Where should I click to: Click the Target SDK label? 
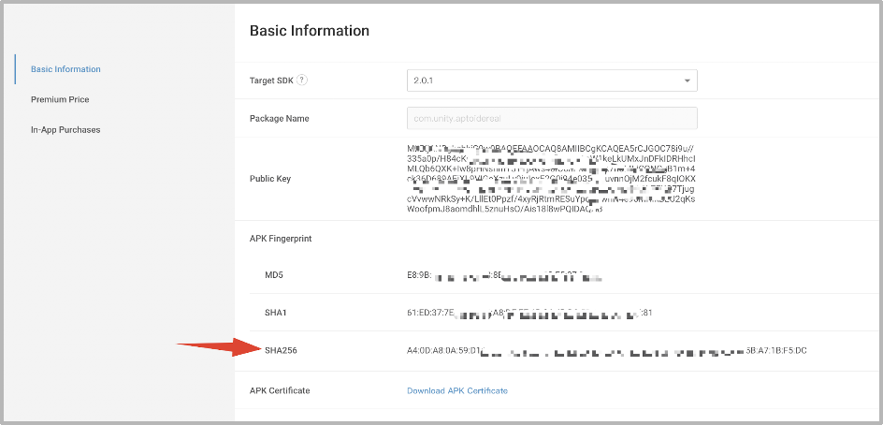pos(271,81)
